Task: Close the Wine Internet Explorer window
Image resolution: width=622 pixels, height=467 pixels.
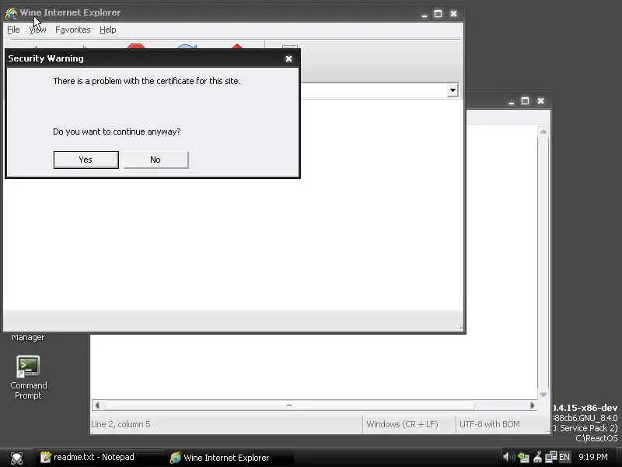Action: [x=454, y=14]
